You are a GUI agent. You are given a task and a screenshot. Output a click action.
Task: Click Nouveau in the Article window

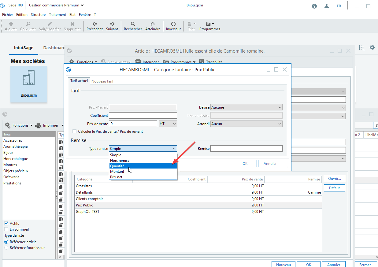[283, 265]
